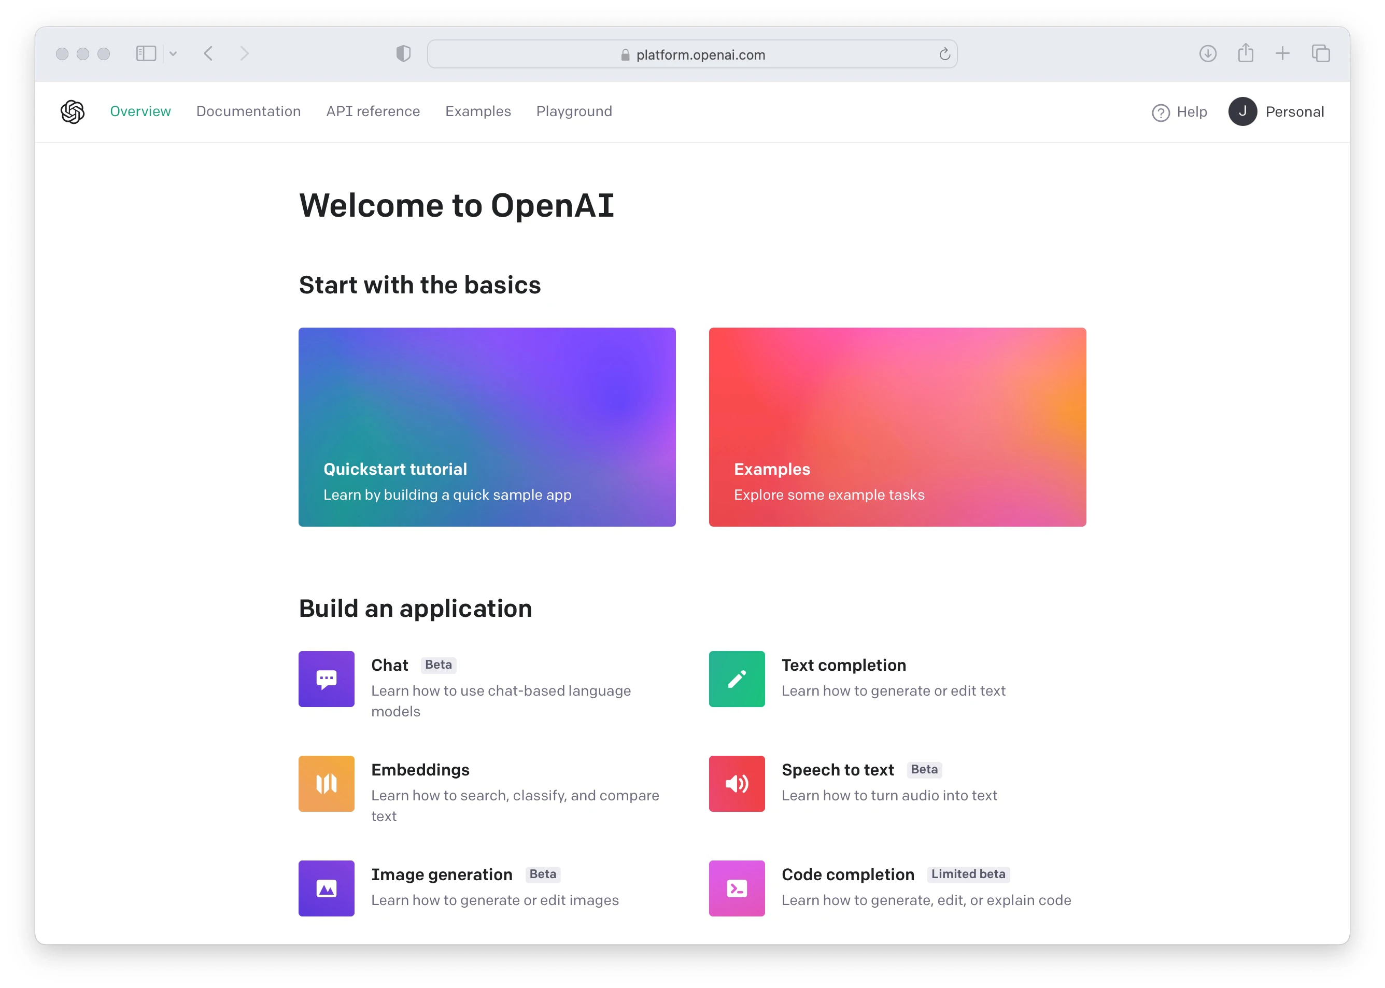Show the tab overview icon
Screen dimensions: 1385x988
(1321, 53)
